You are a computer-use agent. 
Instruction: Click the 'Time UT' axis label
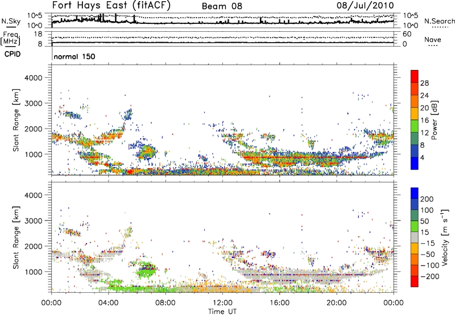pyautogui.click(x=222, y=312)
